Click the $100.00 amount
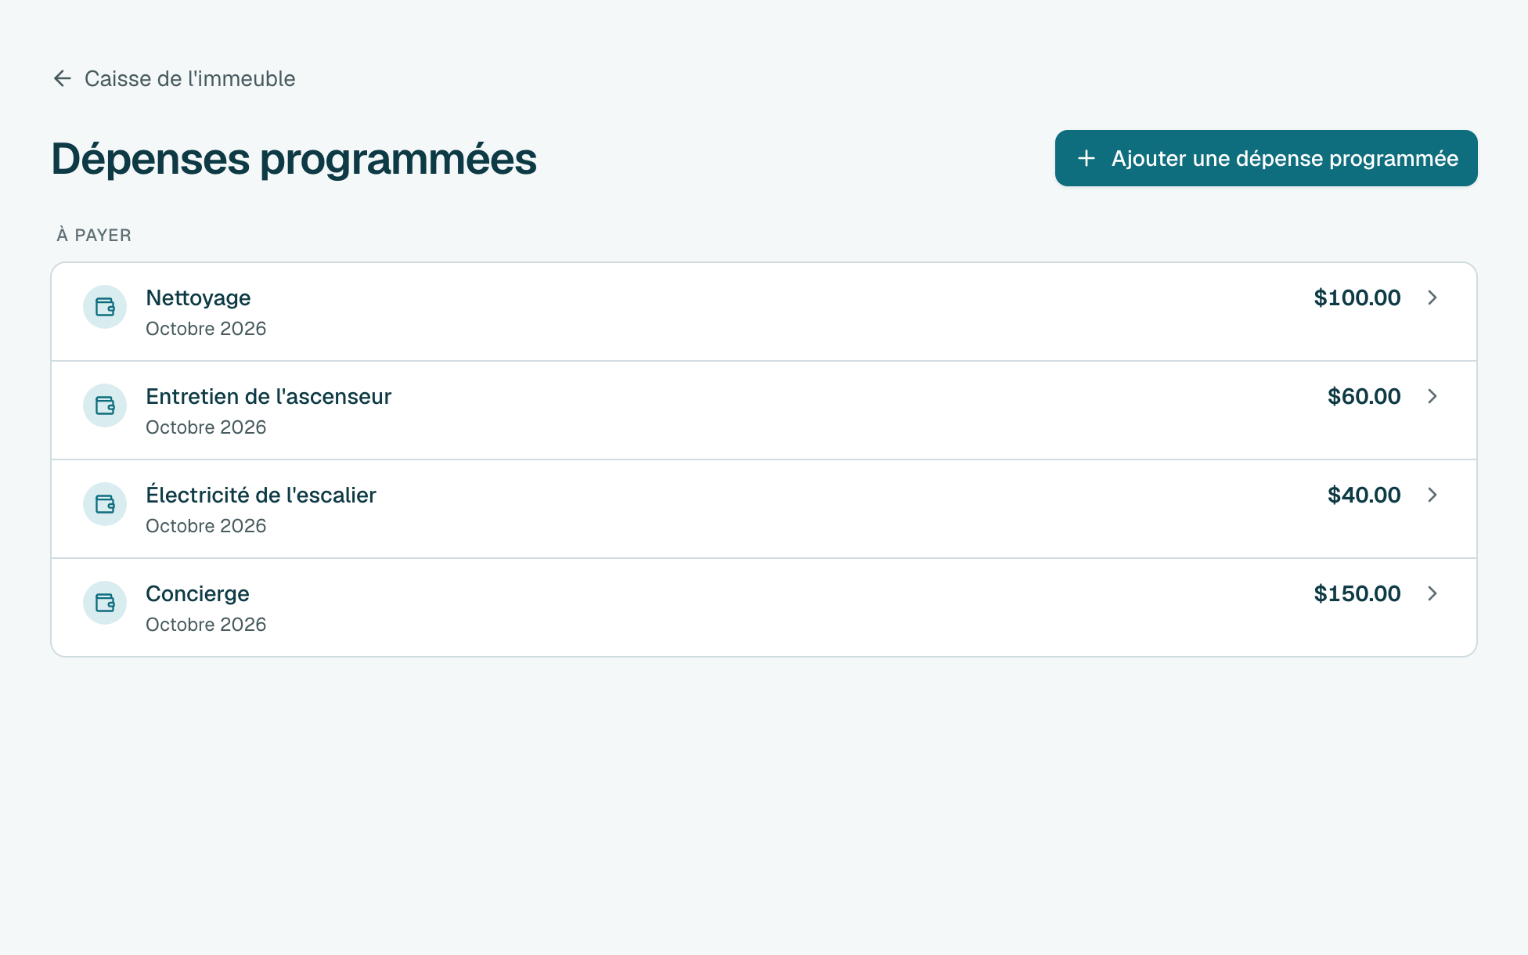Viewport: 1528px width, 955px height. pos(1357,297)
